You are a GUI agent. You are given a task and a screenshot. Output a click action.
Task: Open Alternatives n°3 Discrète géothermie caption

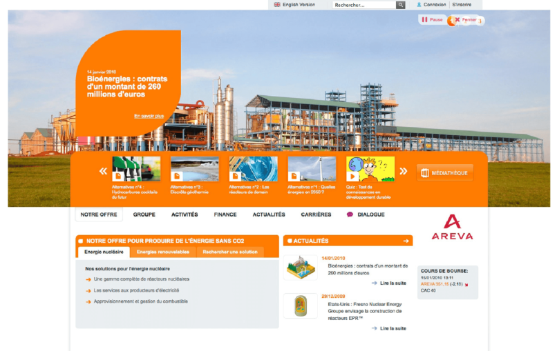click(189, 190)
